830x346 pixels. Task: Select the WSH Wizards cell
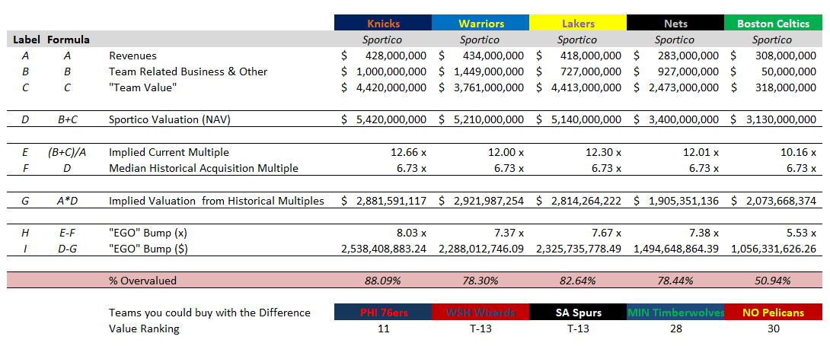click(480, 313)
